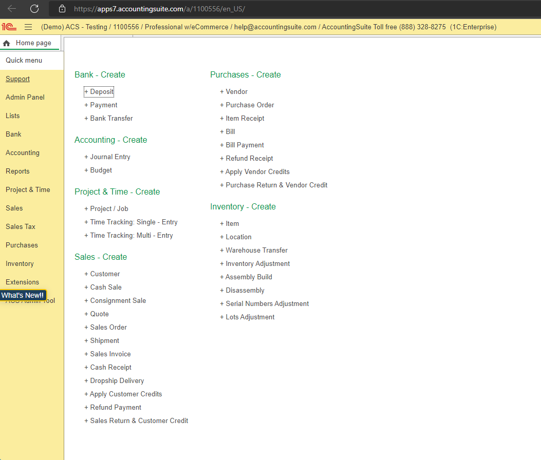Open the Sales sidebar section
Screen dimensions: 541x460
(14, 208)
